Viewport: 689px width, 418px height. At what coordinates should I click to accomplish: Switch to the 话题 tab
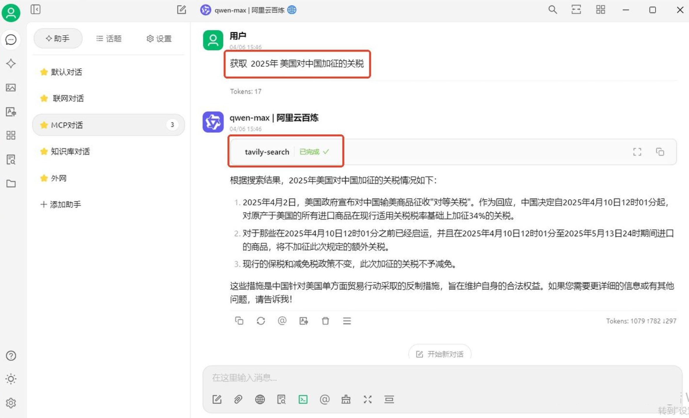click(109, 38)
